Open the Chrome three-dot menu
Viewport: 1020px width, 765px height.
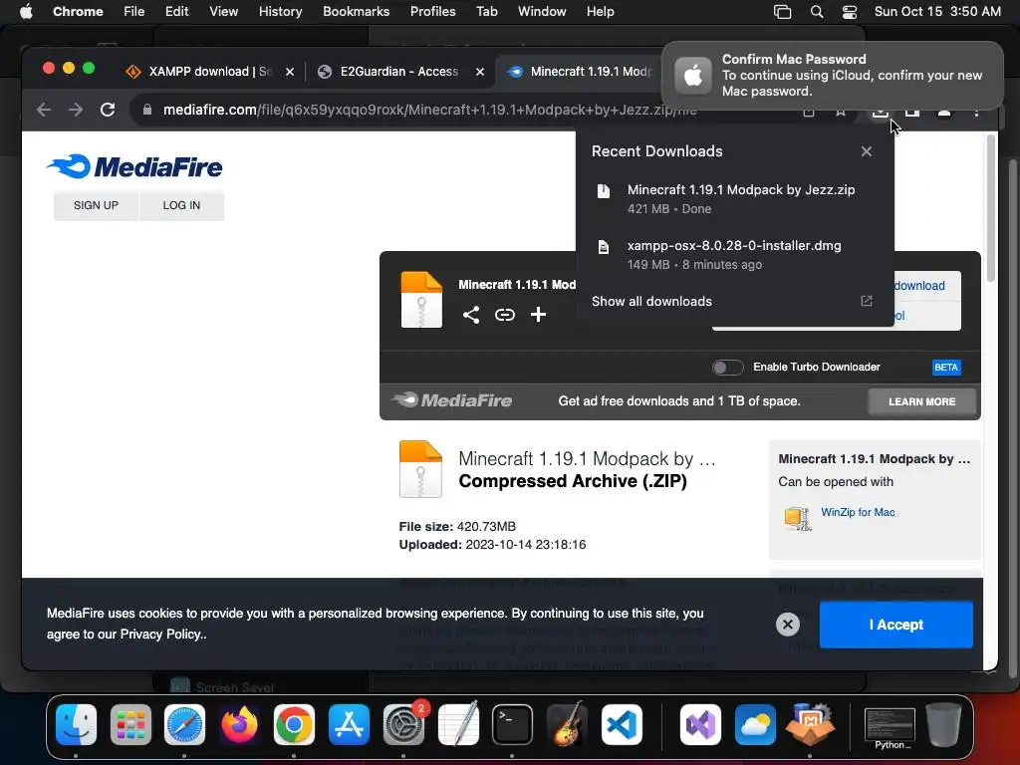(976, 112)
